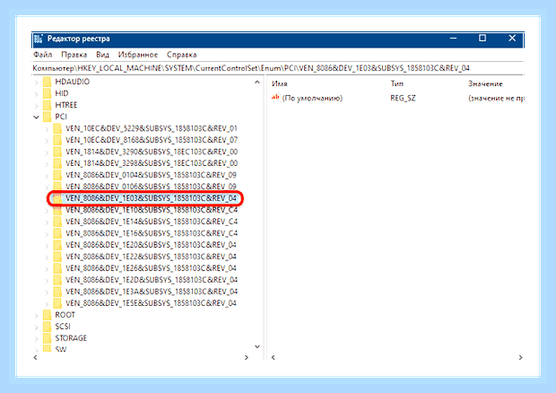
Task: Click folder icon of VEN_8086&DEV_1E16
Action: [57, 233]
